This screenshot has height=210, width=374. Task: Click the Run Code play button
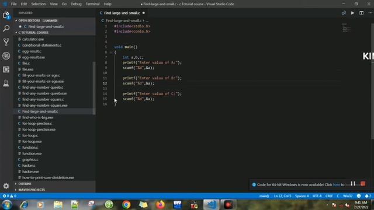[x=352, y=13]
